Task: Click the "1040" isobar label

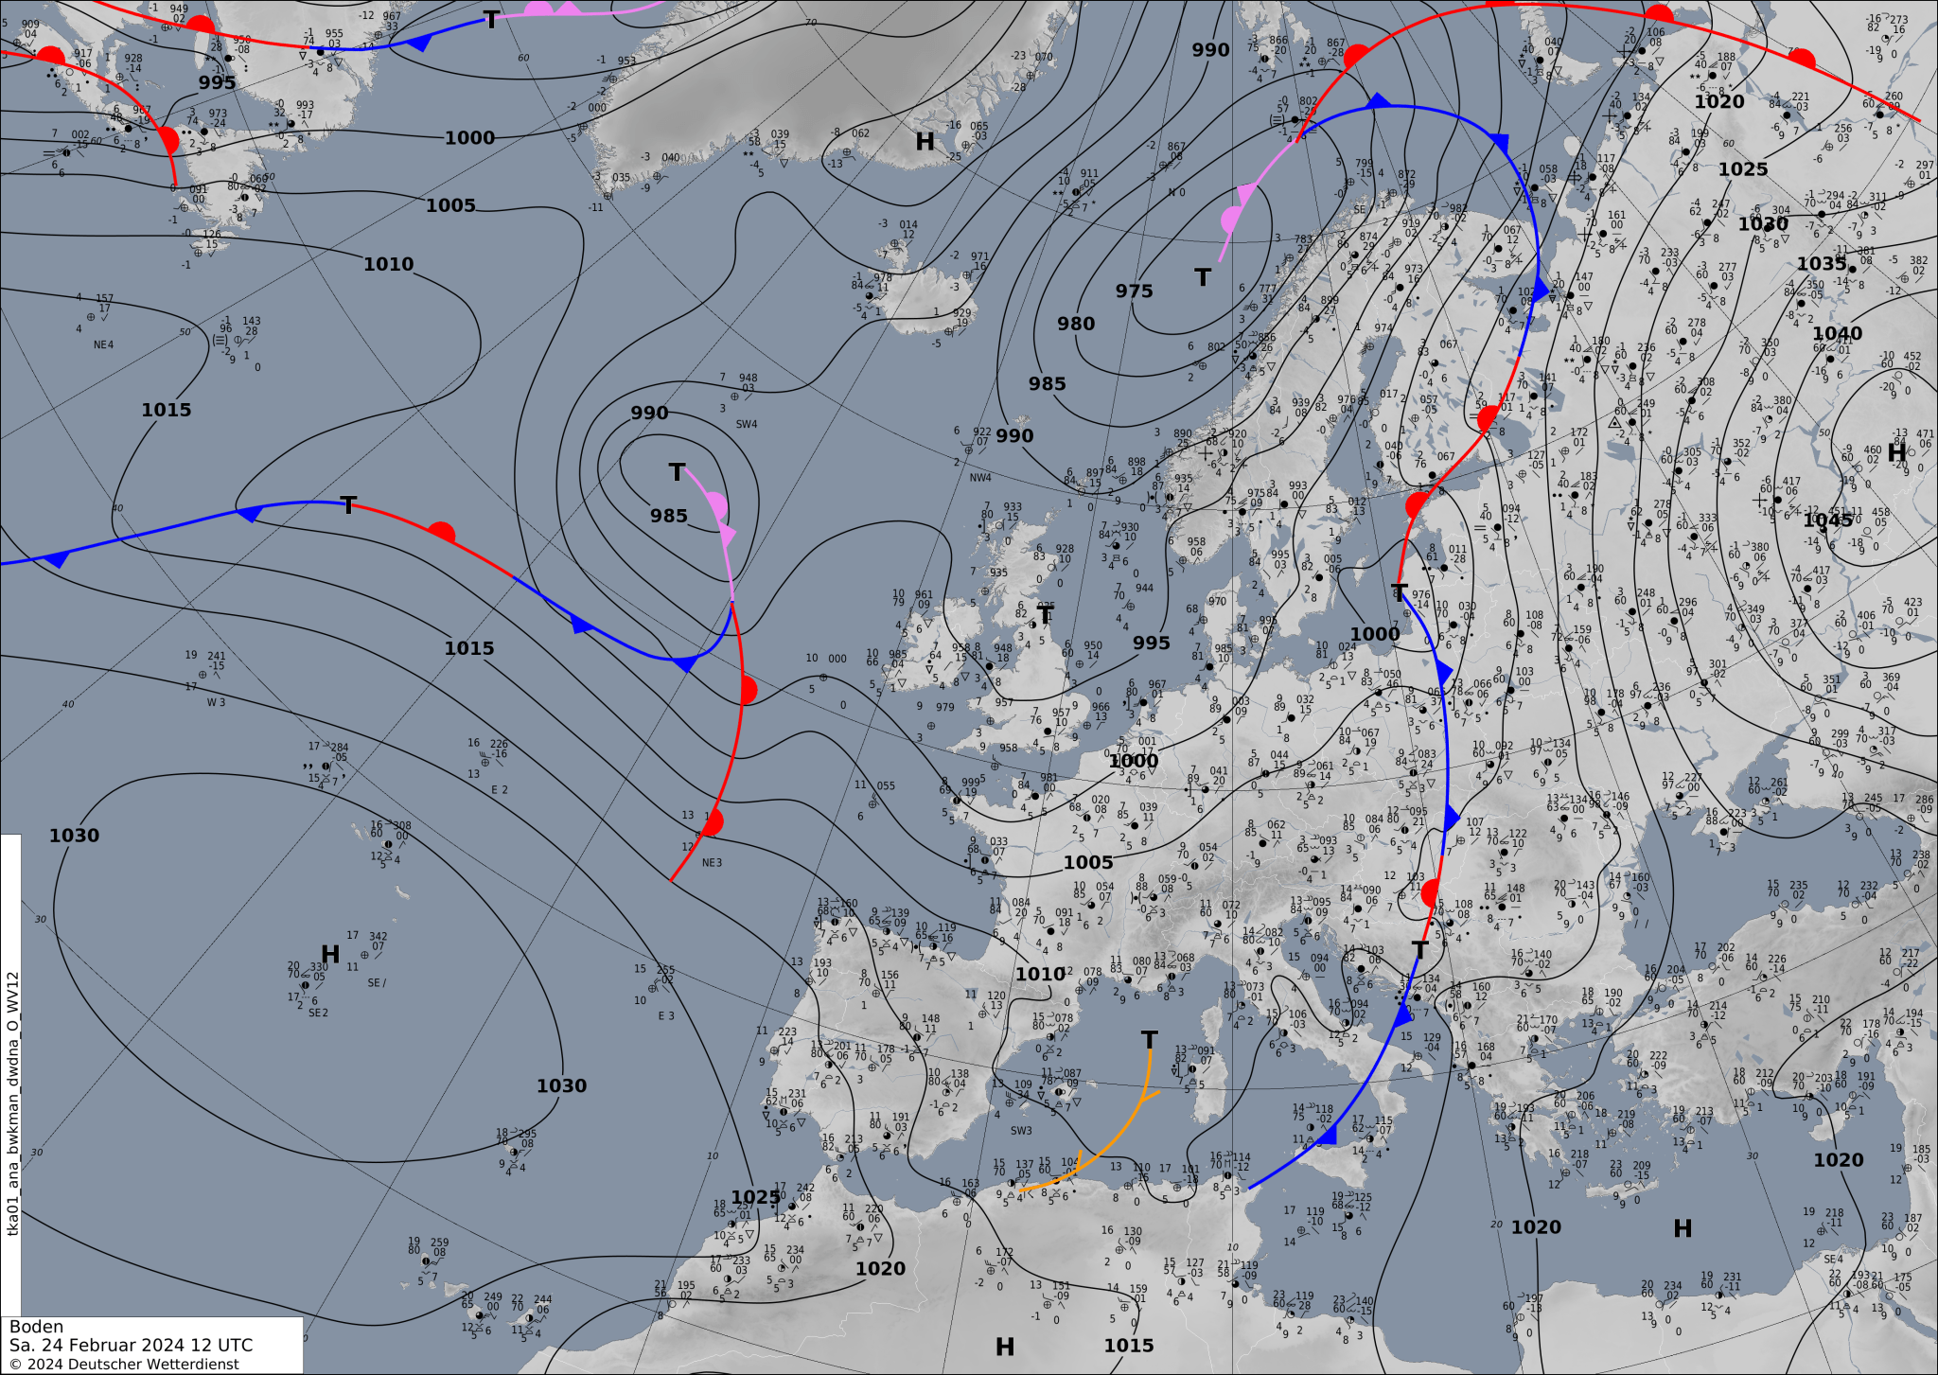Action: coord(1837,333)
